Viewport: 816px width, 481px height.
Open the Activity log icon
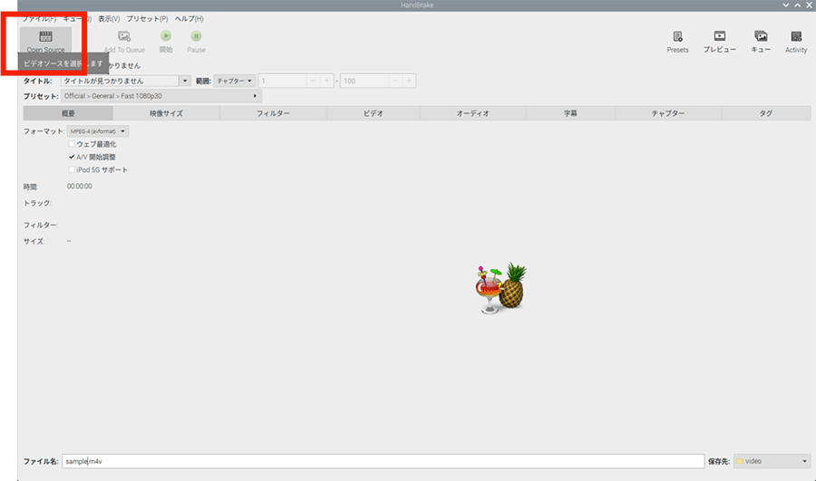pyautogui.click(x=796, y=36)
